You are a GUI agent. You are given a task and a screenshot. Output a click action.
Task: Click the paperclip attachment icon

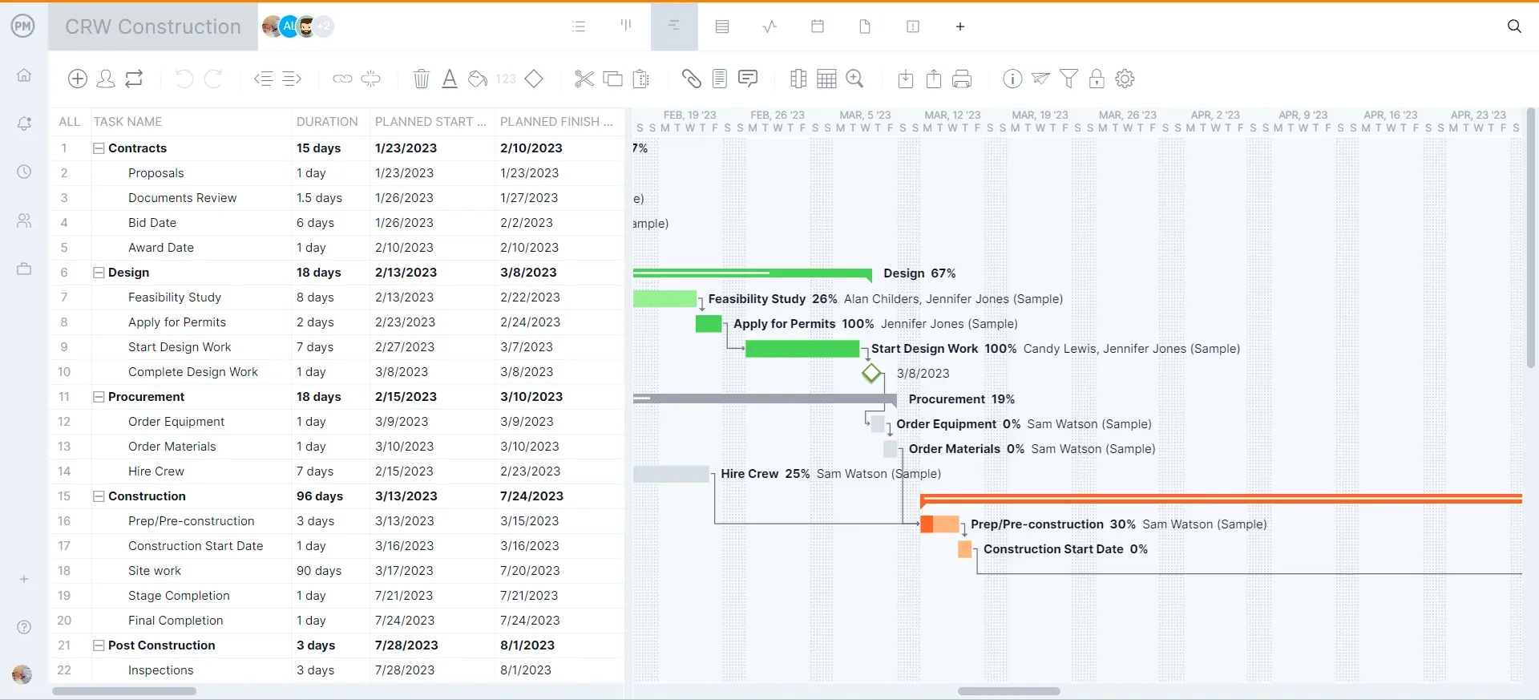point(691,79)
